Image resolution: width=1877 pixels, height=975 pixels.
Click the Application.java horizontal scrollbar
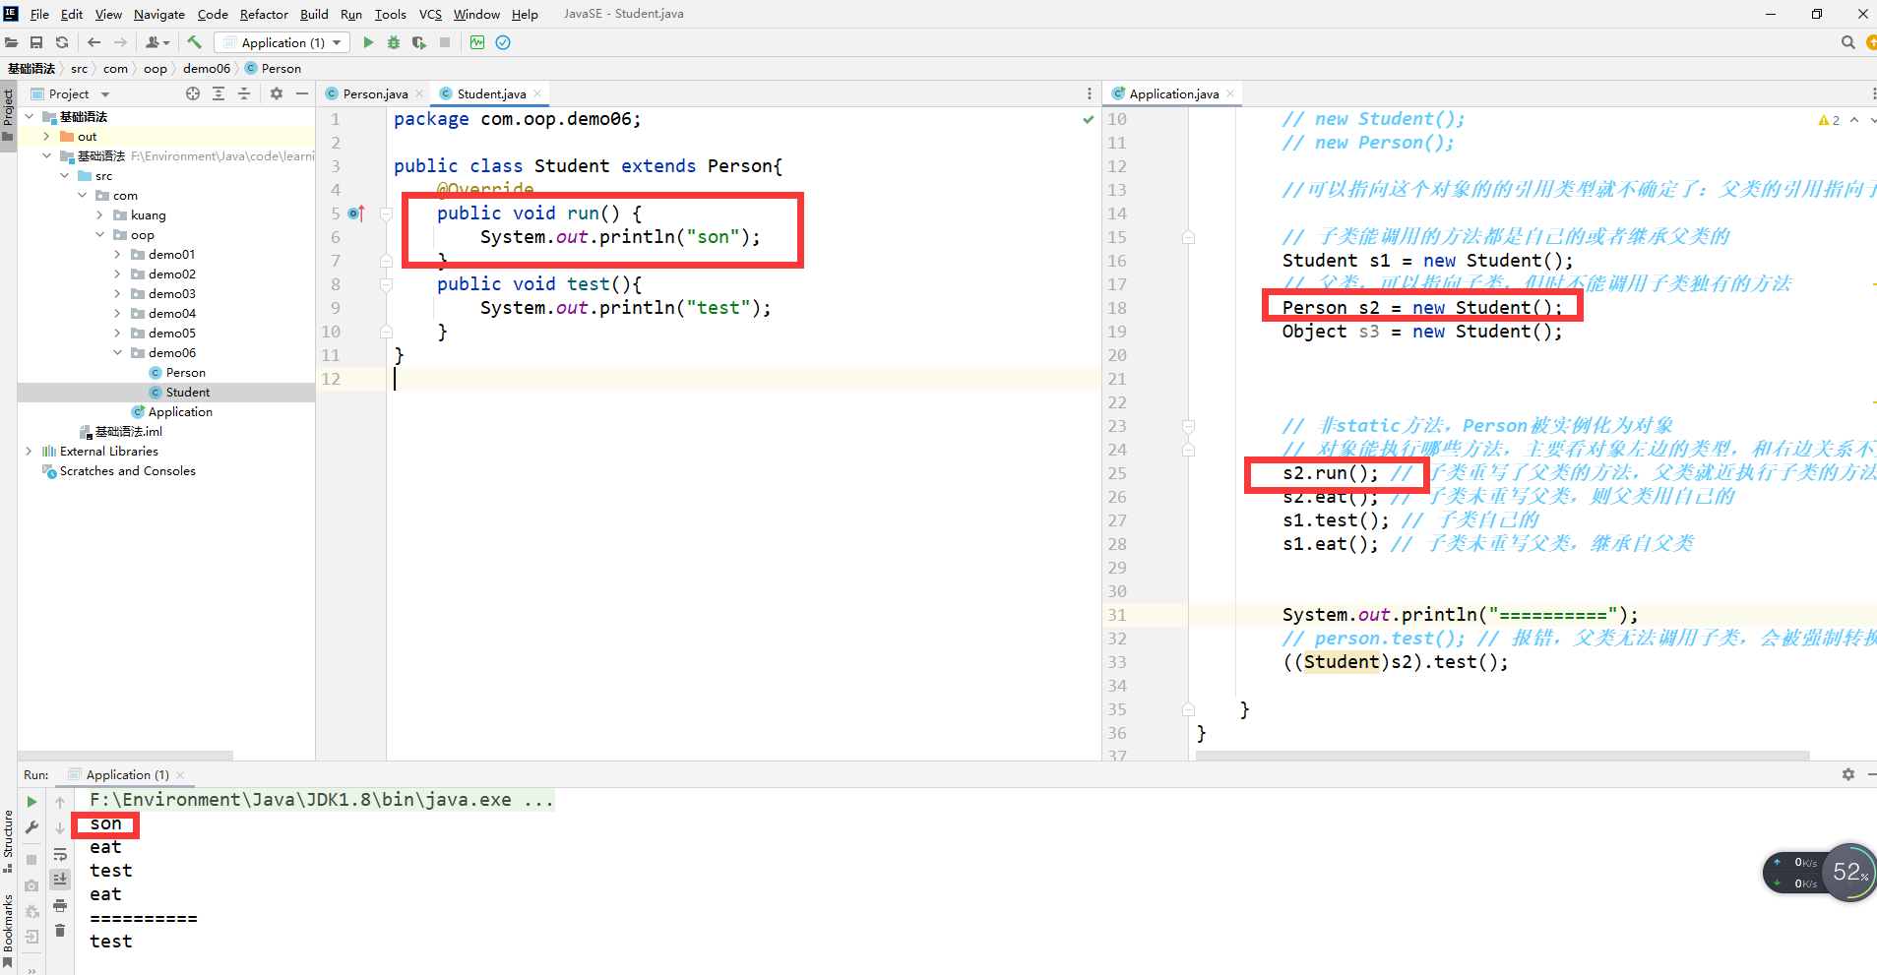coord(1503,756)
